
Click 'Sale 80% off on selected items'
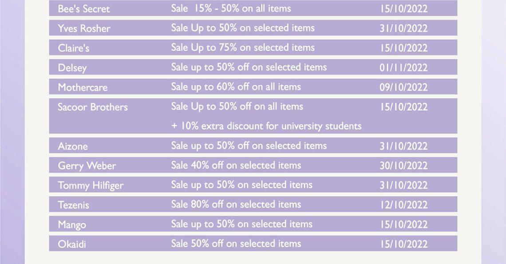pos(236,204)
